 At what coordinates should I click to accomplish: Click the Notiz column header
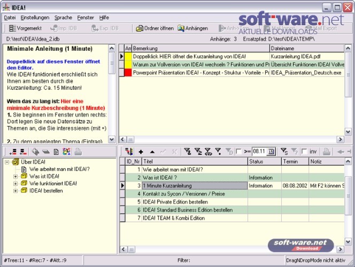coord(327,161)
